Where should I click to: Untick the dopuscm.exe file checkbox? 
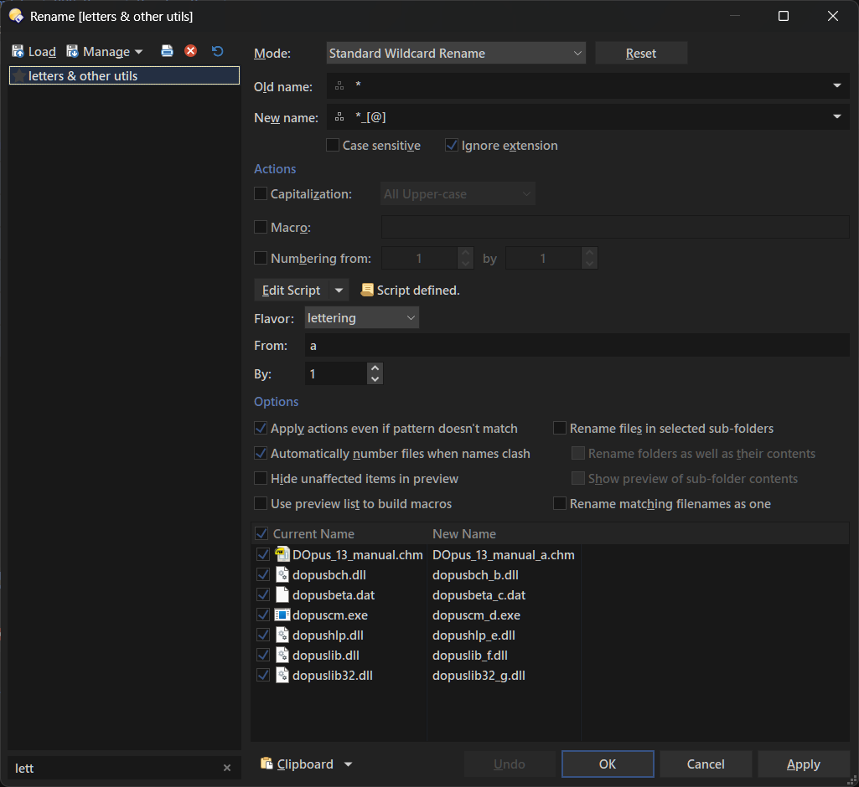click(263, 615)
